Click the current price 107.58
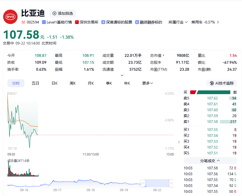The height and width of the screenshot is (196, 242). (x=21, y=35)
